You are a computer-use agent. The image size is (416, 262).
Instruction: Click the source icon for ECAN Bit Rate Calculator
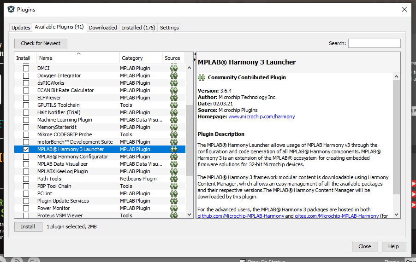pos(174,90)
